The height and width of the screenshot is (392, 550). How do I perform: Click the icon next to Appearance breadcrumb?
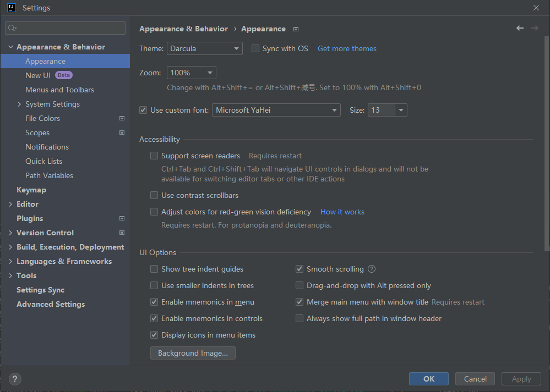coord(296,29)
